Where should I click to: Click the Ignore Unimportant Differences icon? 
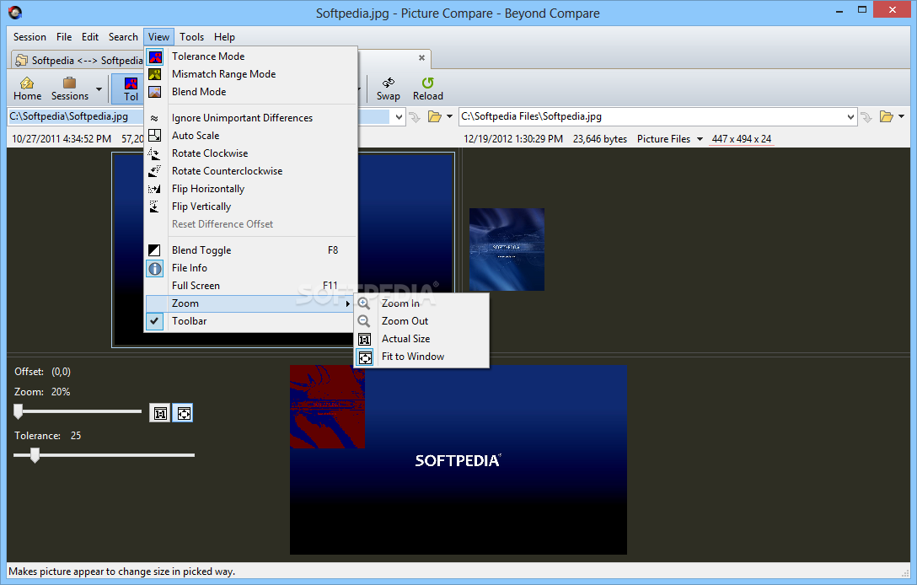tap(154, 118)
